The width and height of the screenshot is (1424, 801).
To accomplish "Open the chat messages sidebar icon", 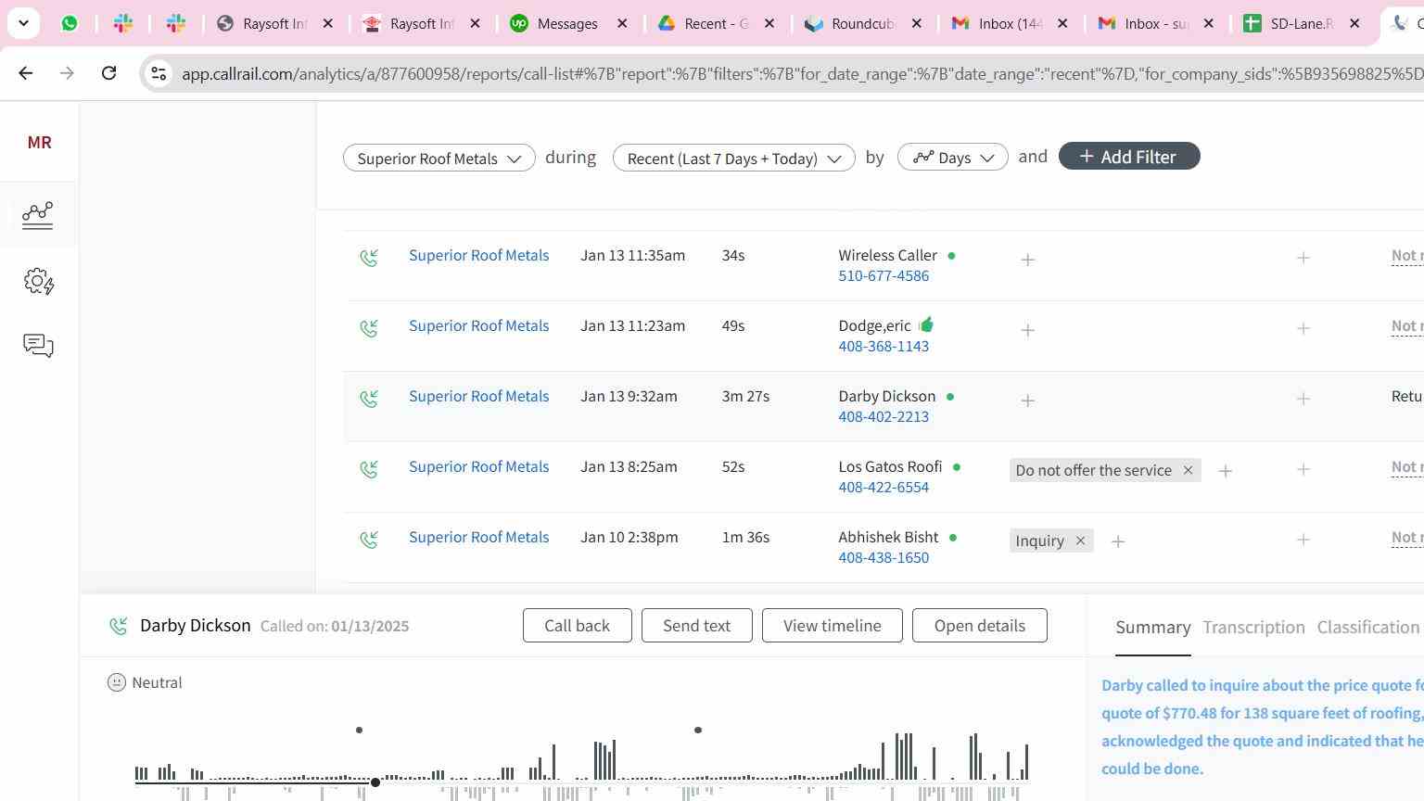I will pyautogui.click(x=38, y=346).
